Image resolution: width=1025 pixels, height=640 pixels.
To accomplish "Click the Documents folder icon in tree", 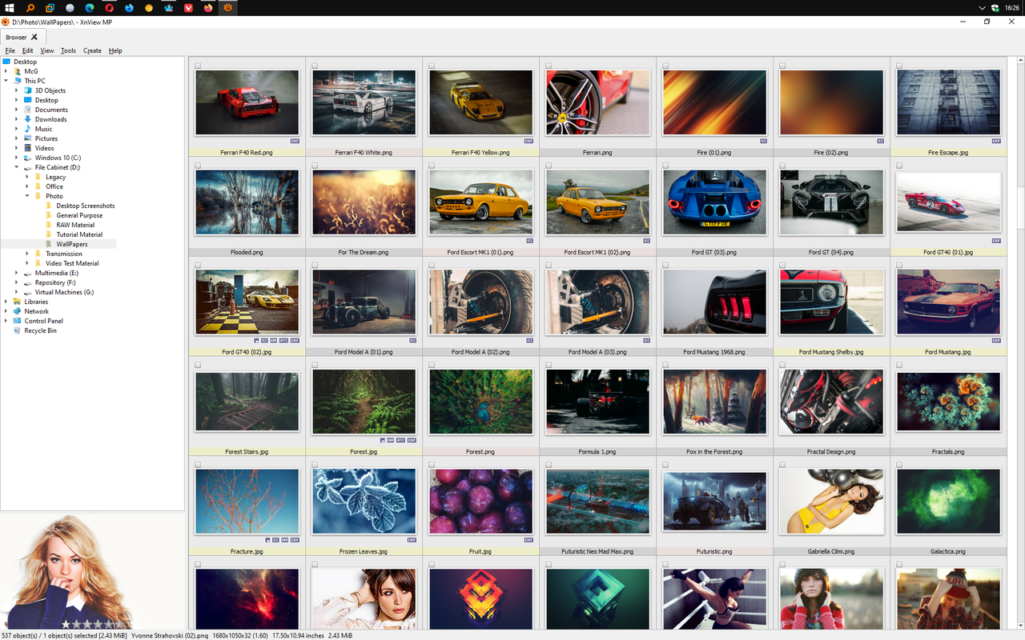I will click(x=28, y=110).
